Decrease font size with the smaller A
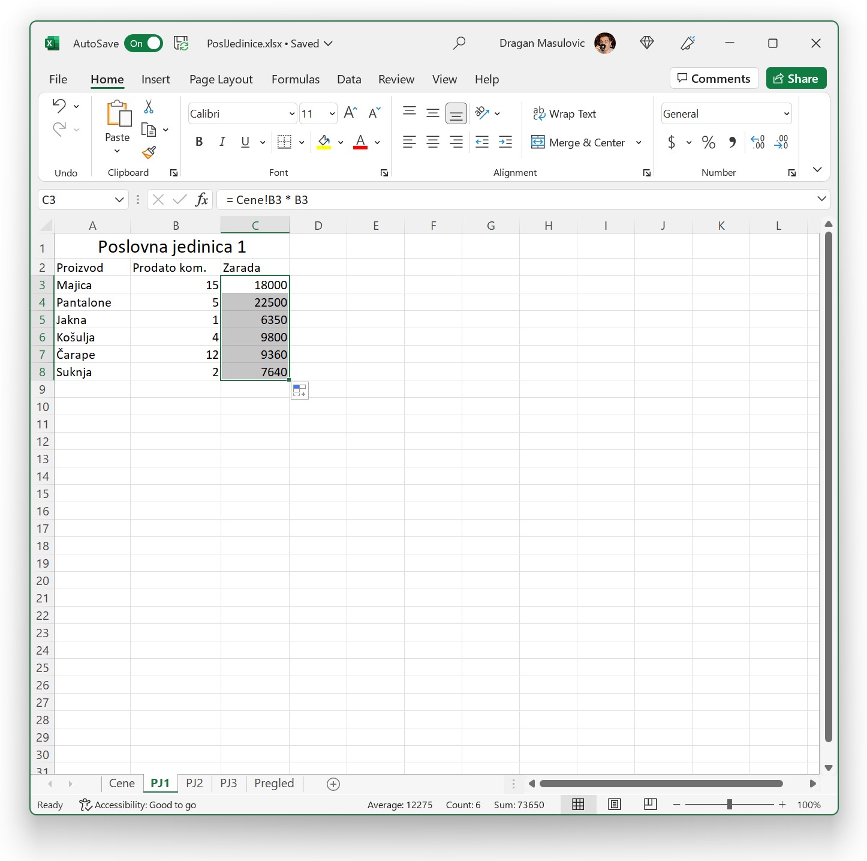This screenshot has height=861, width=867. coord(374,113)
